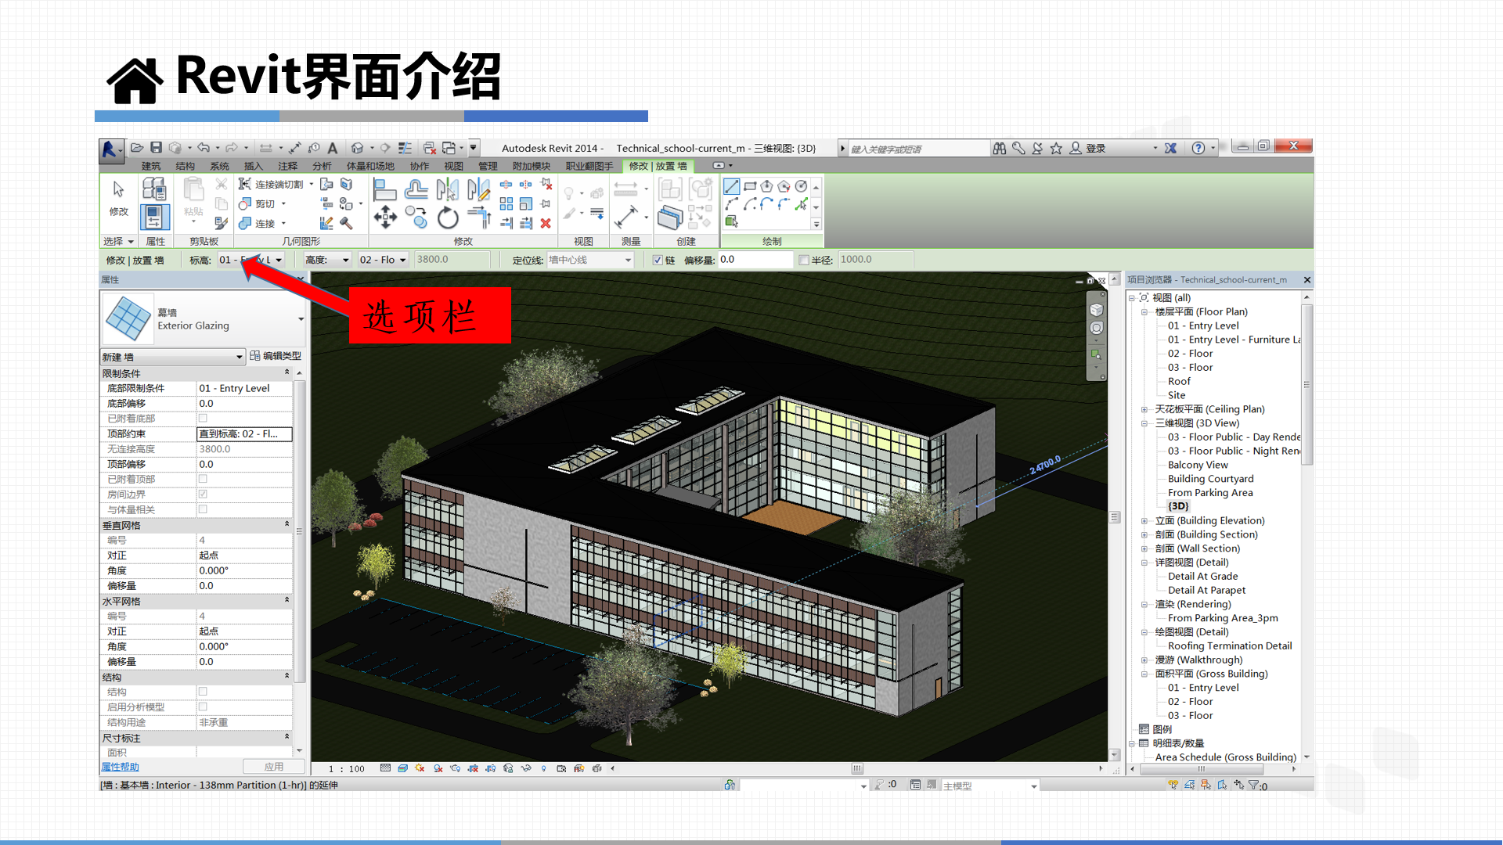This screenshot has width=1503, height=845.
Task: Click the Open file icon in quick access toolbar
Action: coord(137,147)
